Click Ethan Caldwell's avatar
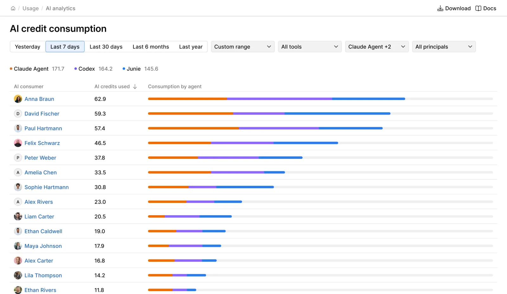This screenshot has width=507, height=294. [x=18, y=231]
